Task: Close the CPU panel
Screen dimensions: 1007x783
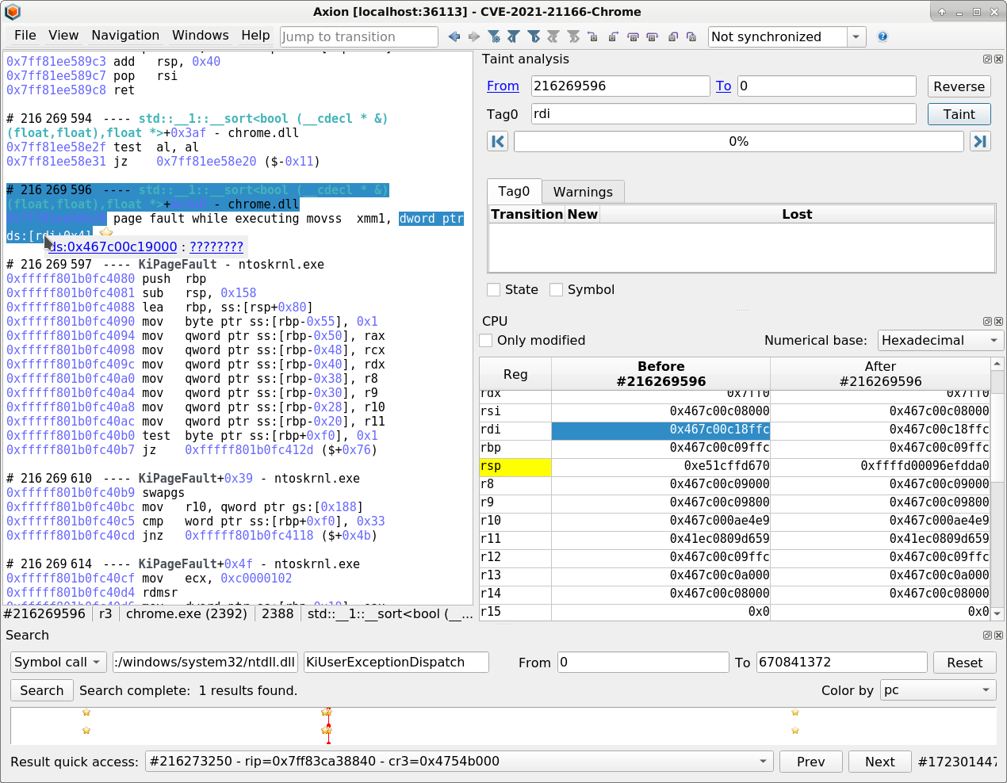Action: 998,321
